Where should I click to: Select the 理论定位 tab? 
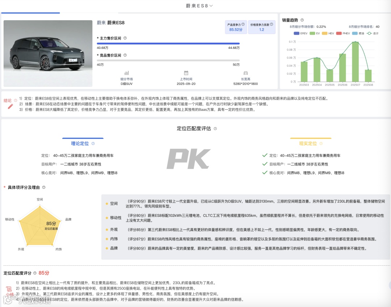(x=83, y=143)
